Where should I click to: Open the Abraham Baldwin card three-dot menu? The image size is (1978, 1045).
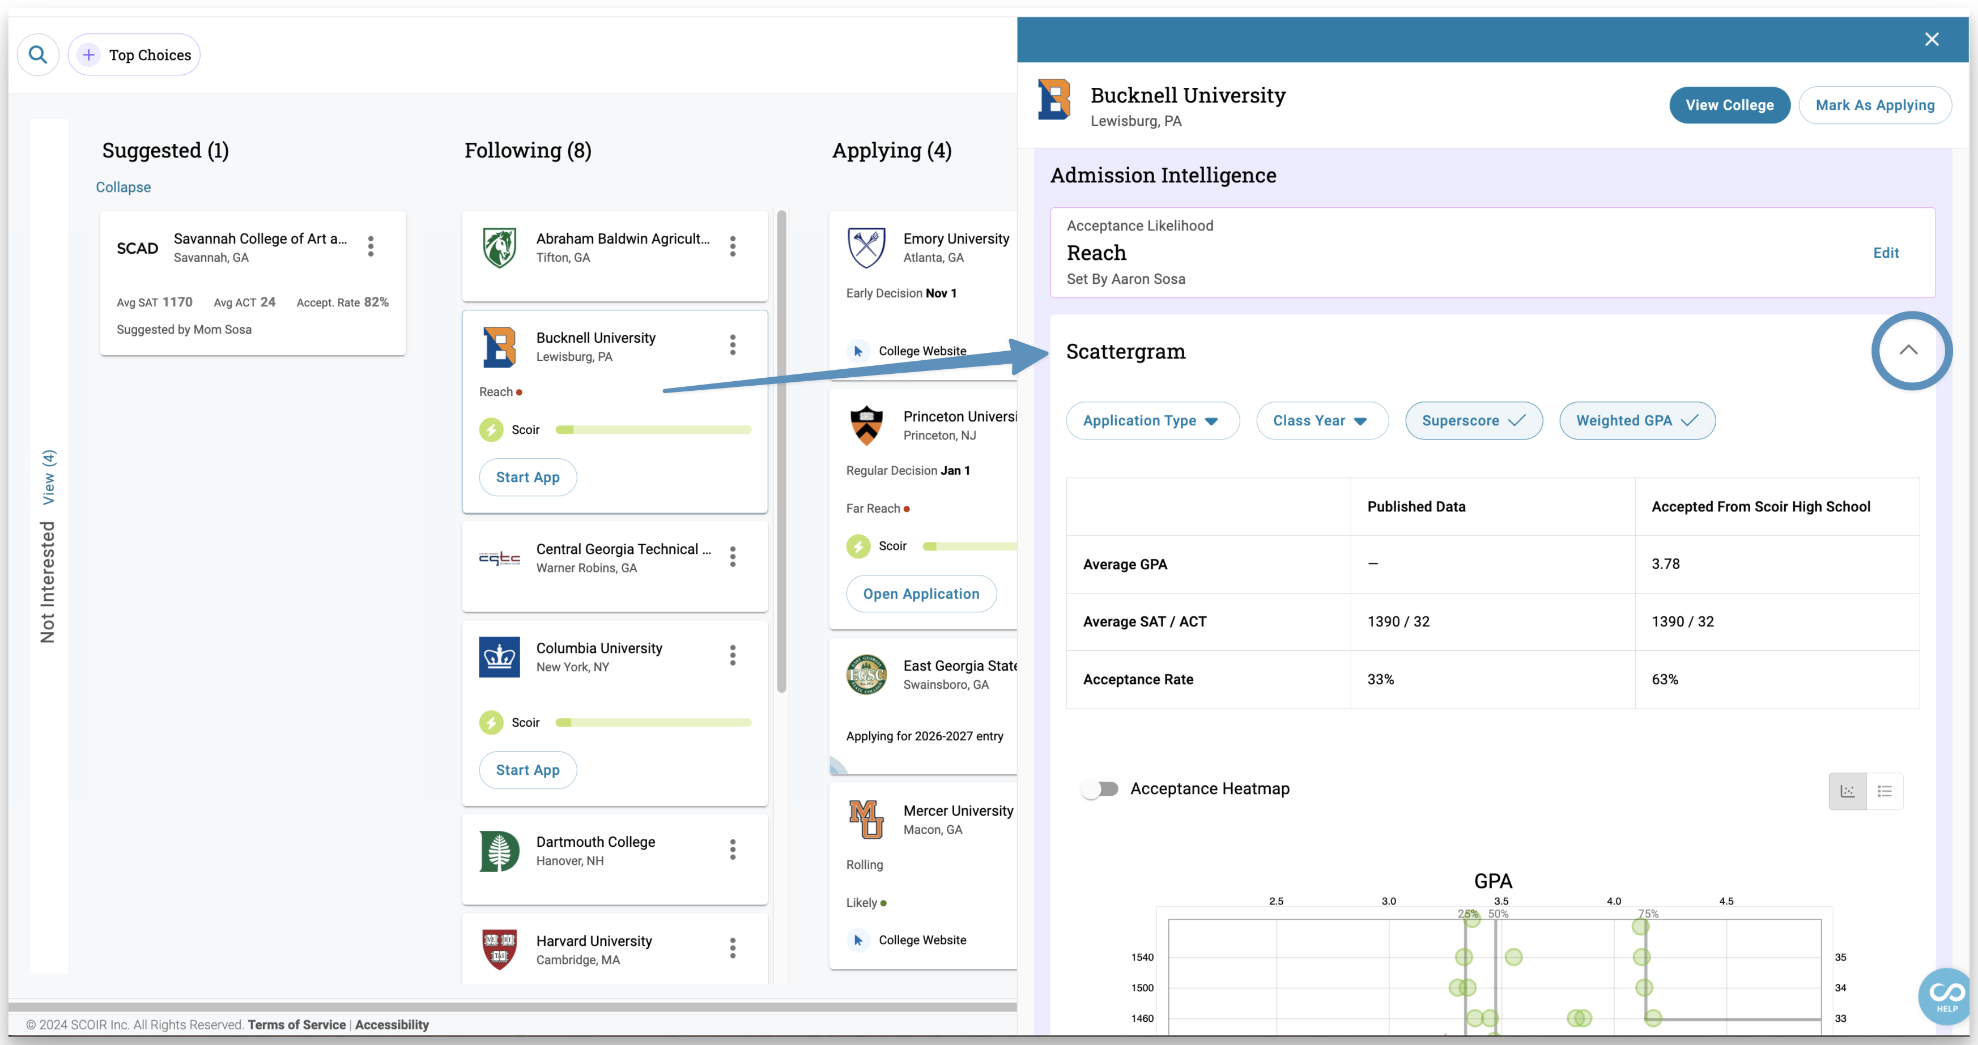tap(733, 246)
